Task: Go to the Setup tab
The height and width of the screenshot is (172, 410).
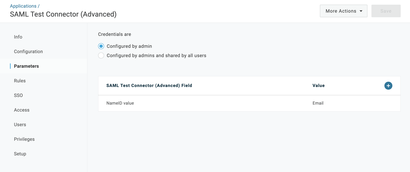Action: [x=20, y=154]
